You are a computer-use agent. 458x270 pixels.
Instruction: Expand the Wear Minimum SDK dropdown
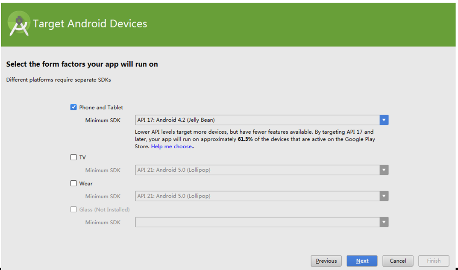coord(384,196)
